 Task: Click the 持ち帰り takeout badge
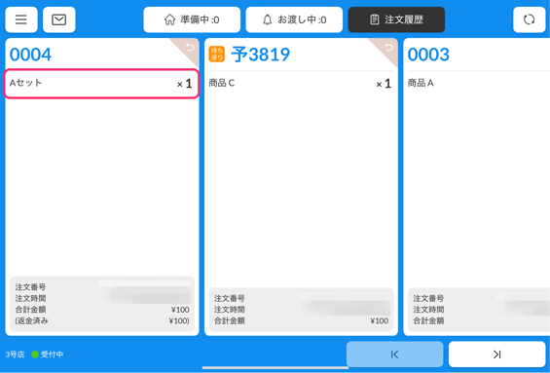coord(217,54)
